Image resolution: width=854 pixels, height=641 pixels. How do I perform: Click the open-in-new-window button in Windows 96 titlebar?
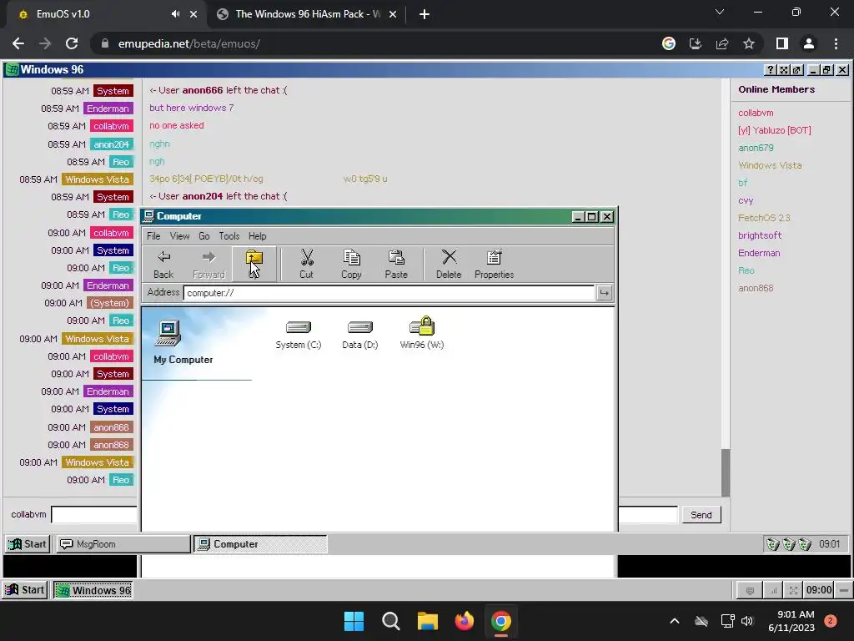coord(796,70)
